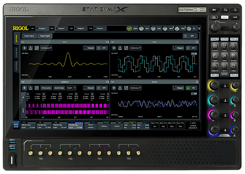Click the add (plus) icon in TX1 panel
The image size is (245, 174).
[x=25, y=48]
